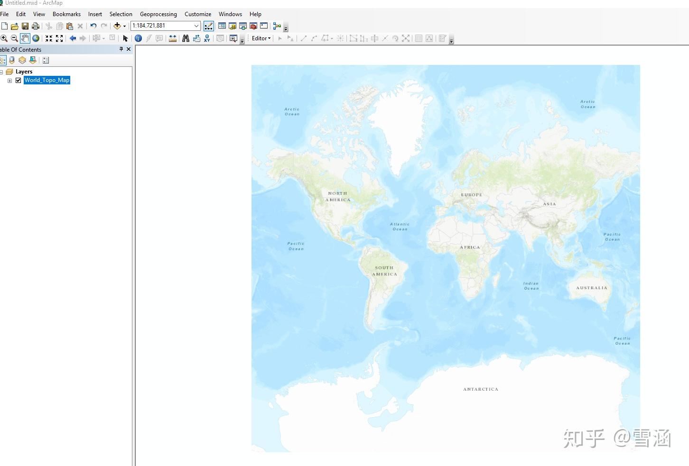The image size is (689, 466).
Task: Create a Viewer Window
Action: pos(233,38)
